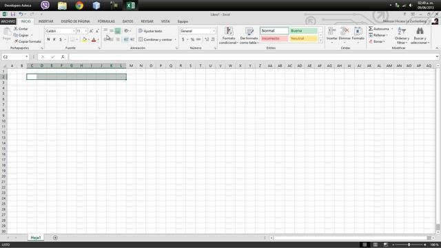Screen dimensions: 441x248
Task: Click the Buscar y seleccionar binoculars icon
Action: (x=420, y=31)
